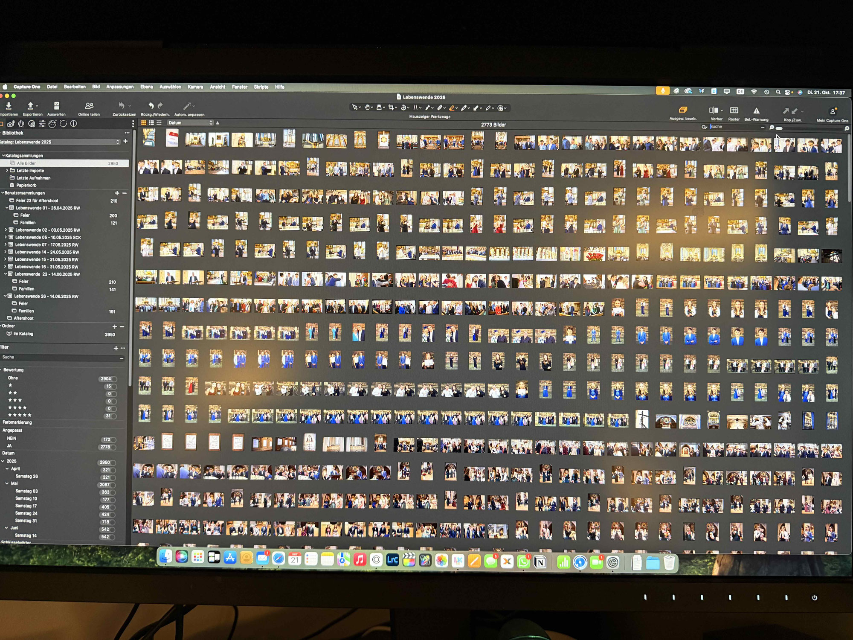Switch browser to grid view icon
Image resolution: width=853 pixels, height=640 pixels.
(x=144, y=123)
